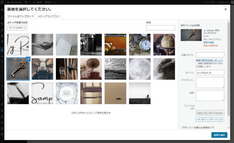The width and height of the screenshot is (234, 143).
Task: Open My ROOM site menu in admin bar
Action: click(x=14, y=2)
